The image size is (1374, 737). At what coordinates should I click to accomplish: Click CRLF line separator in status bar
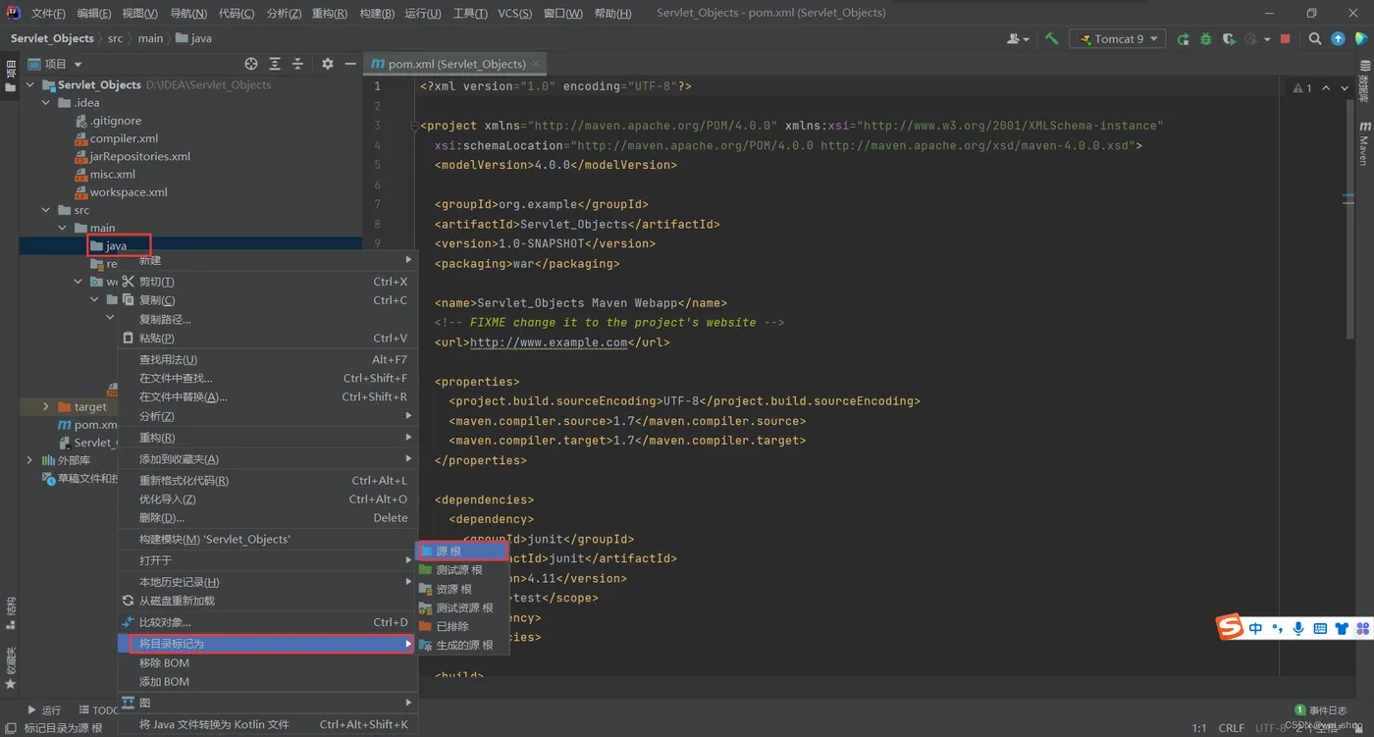pos(1231,728)
